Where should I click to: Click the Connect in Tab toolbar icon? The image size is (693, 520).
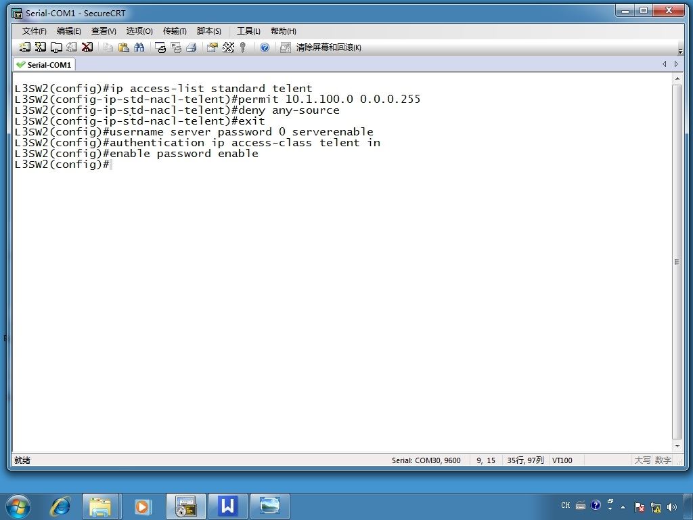point(56,47)
